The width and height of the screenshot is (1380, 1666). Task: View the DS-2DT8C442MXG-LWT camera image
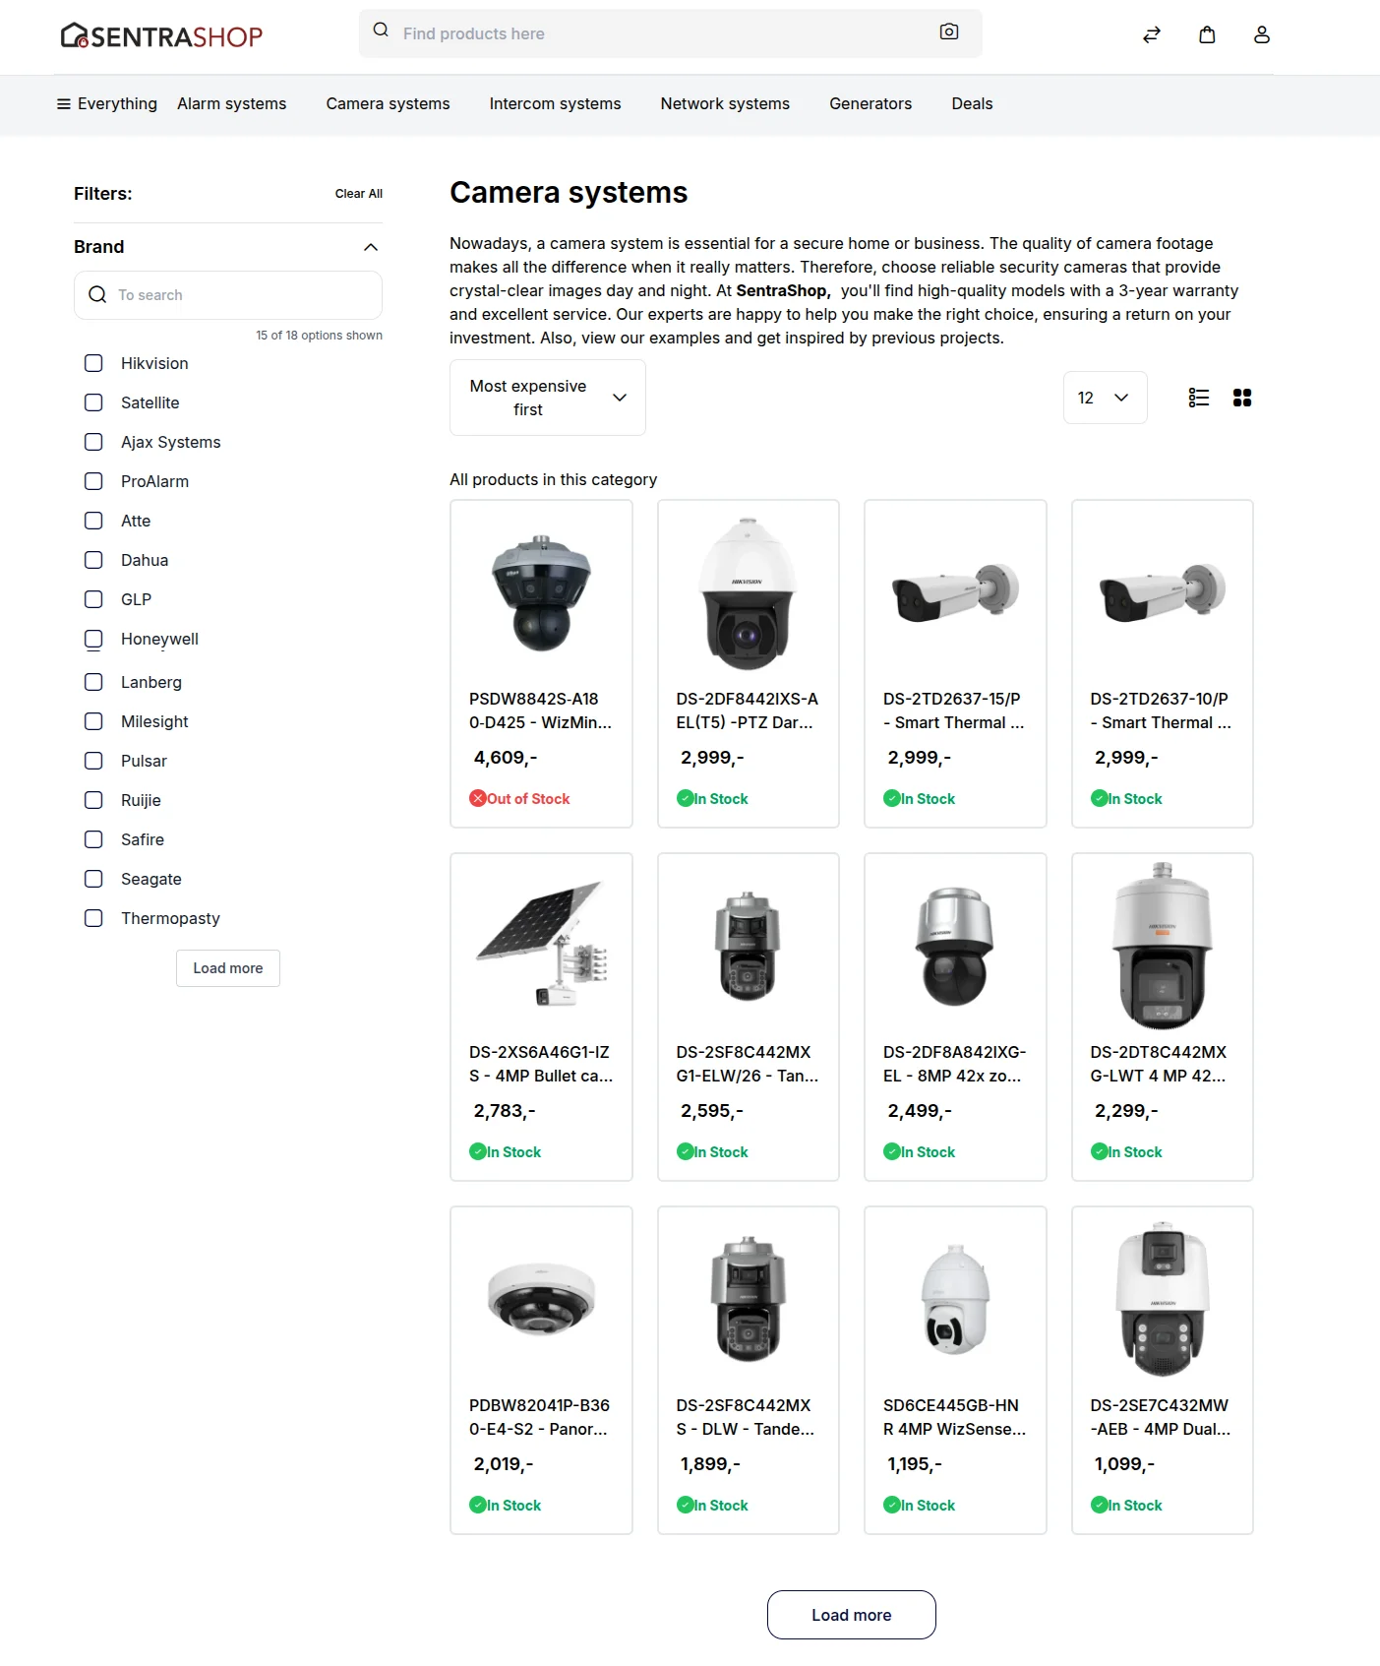1162,946
